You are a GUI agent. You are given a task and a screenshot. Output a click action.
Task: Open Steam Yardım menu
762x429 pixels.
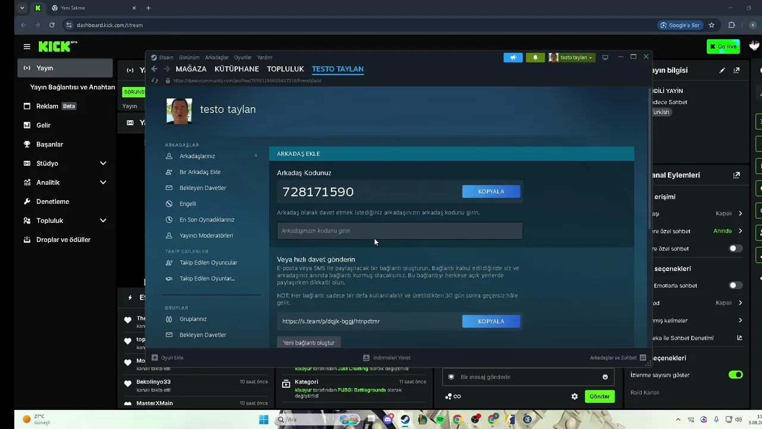click(264, 57)
